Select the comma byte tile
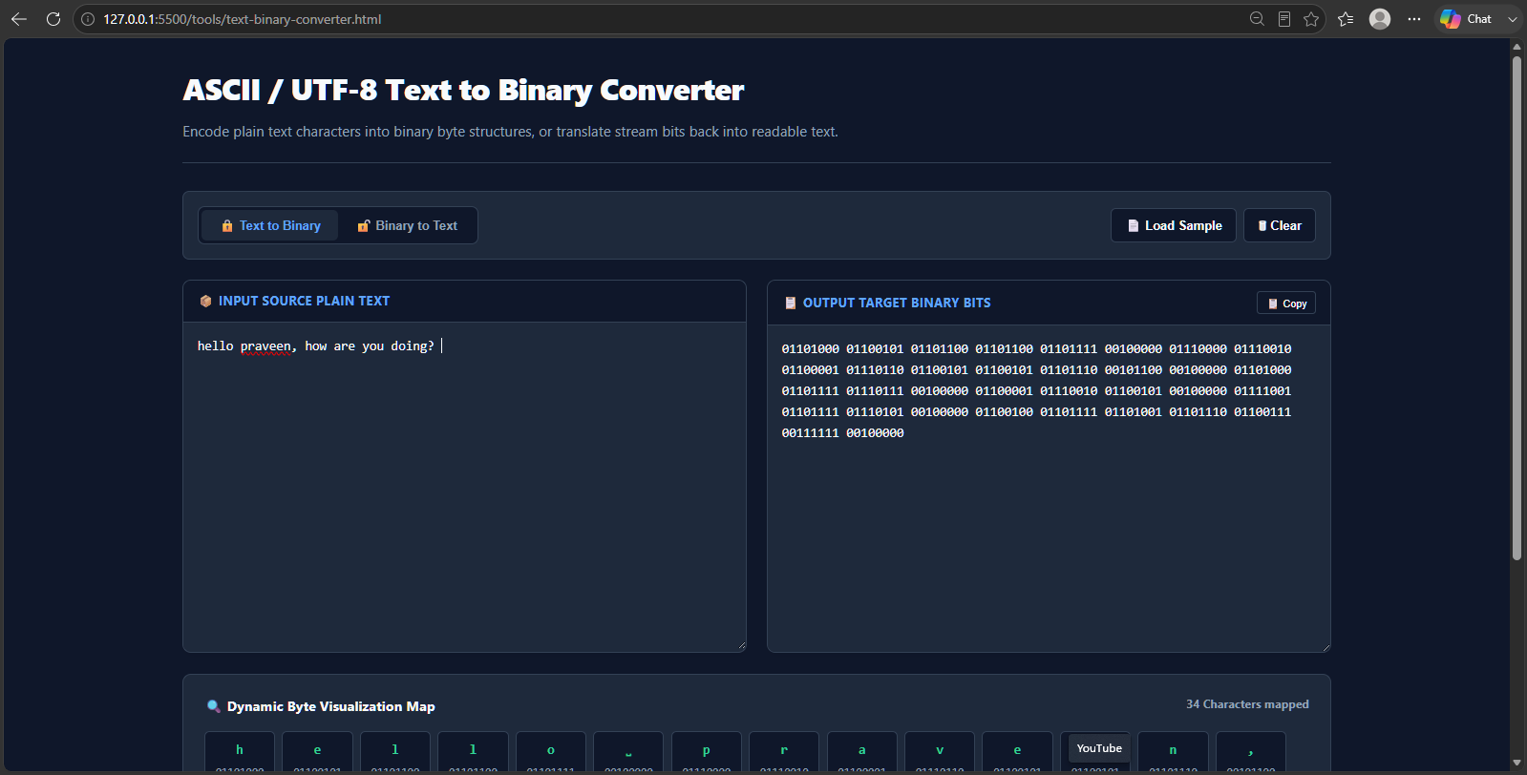1527x775 pixels. click(1251, 753)
